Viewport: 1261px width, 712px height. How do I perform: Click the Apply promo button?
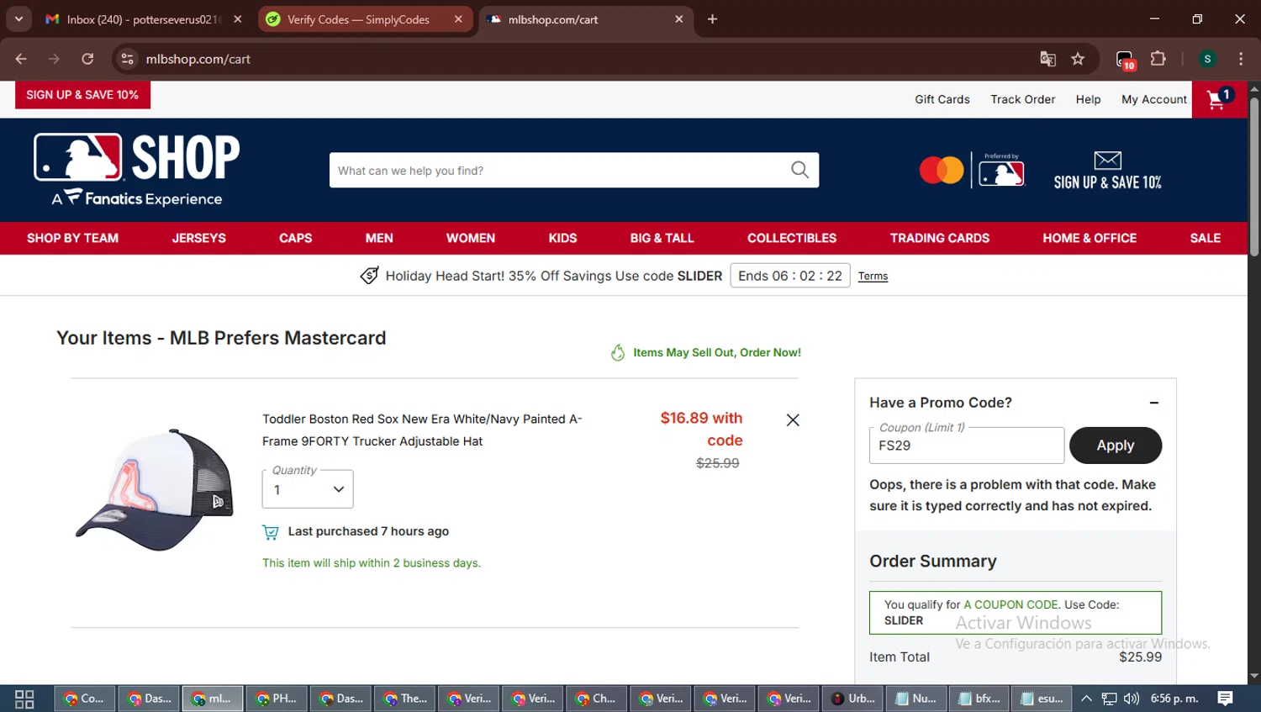pyautogui.click(x=1115, y=446)
